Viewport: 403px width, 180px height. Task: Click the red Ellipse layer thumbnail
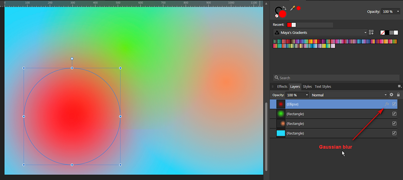(281, 104)
